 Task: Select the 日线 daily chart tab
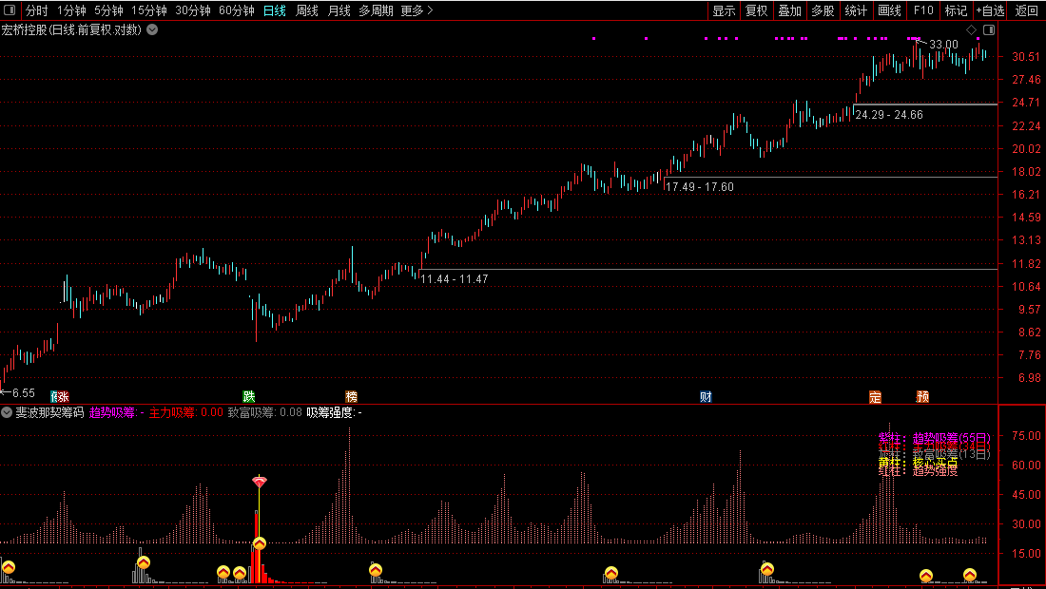click(x=274, y=10)
